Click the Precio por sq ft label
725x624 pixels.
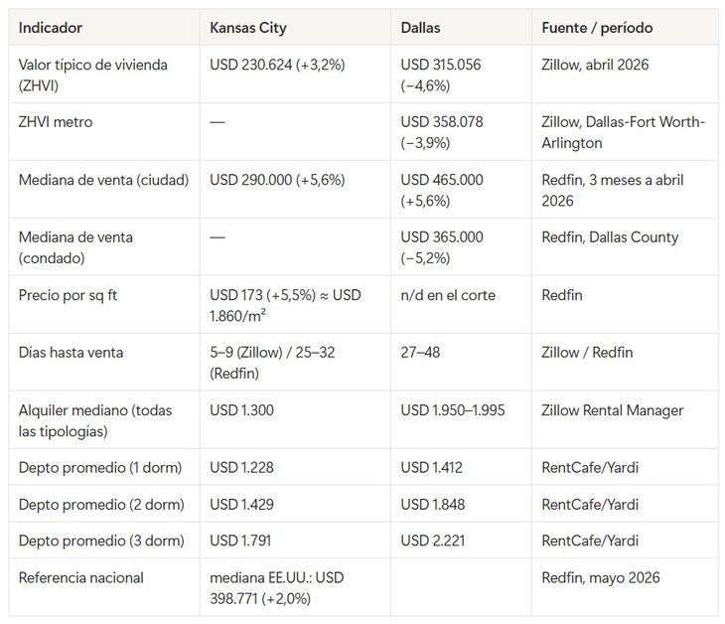(68, 295)
